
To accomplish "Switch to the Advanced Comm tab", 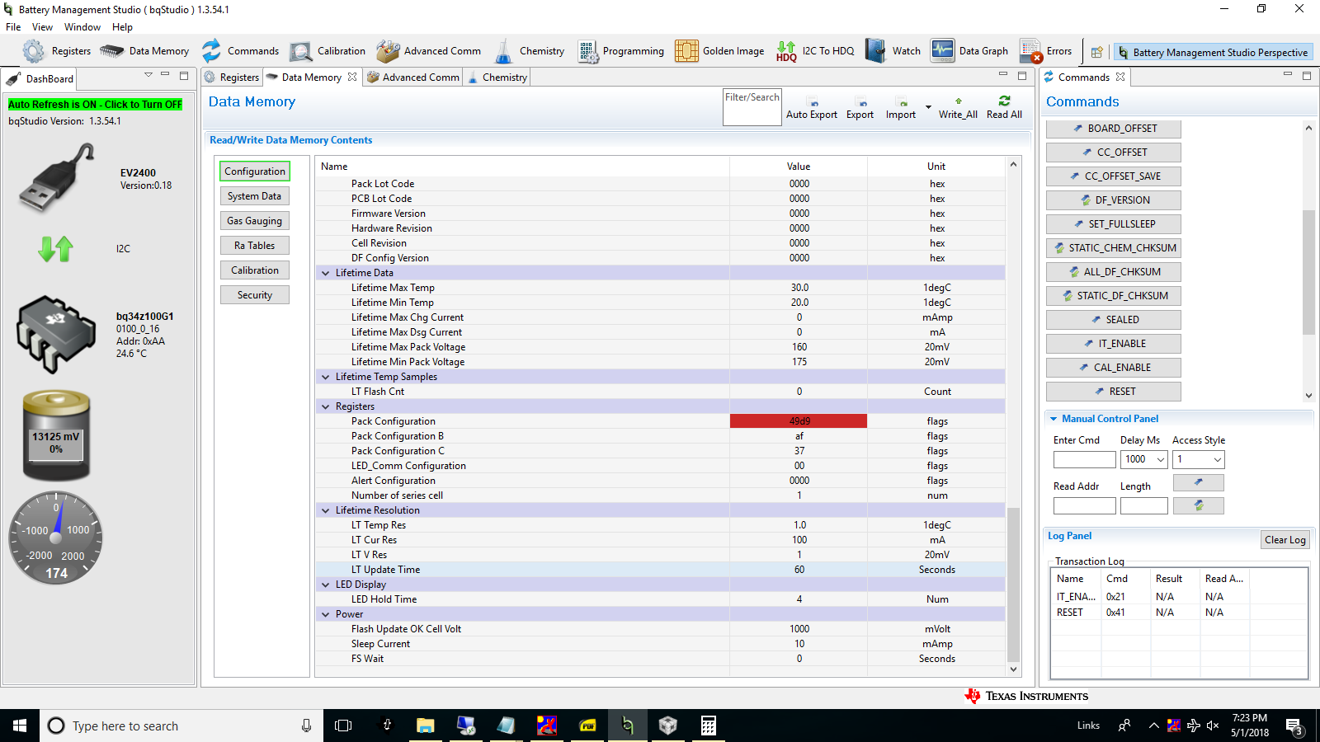I will pyautogui.click(x=413, y=77).
